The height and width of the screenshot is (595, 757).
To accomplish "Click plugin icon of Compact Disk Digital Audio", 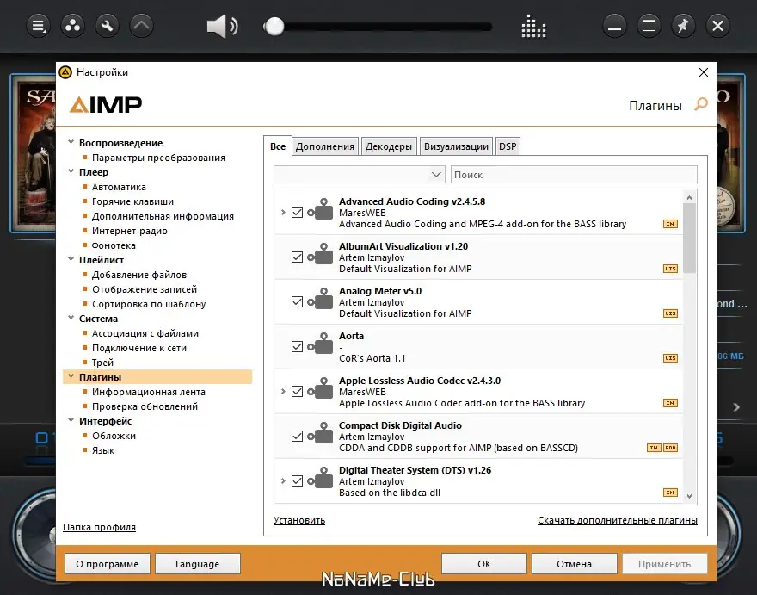I will pyautogui.click(x=321, y=432).
